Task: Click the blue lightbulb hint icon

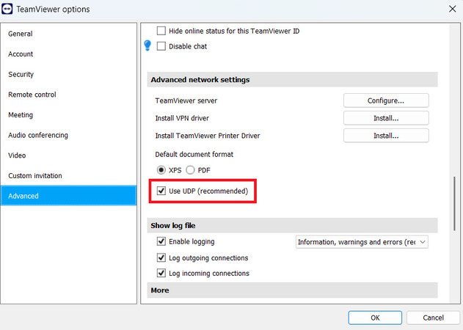Action: click(x=147, y=45)
